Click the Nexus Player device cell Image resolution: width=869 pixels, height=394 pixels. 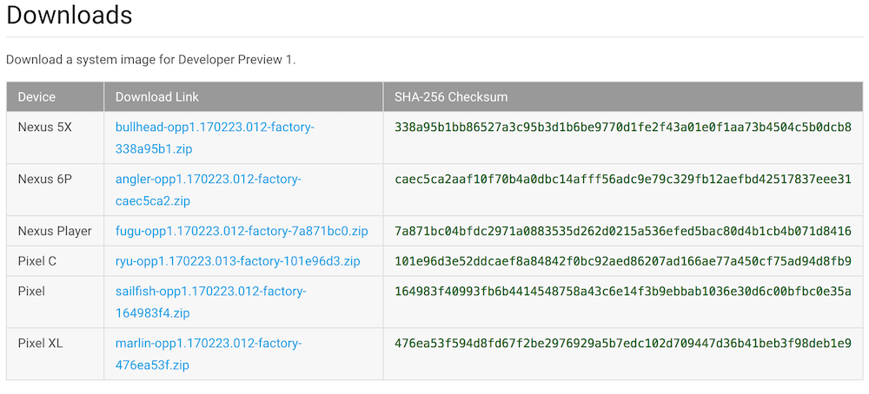click(x=55, y=231)
